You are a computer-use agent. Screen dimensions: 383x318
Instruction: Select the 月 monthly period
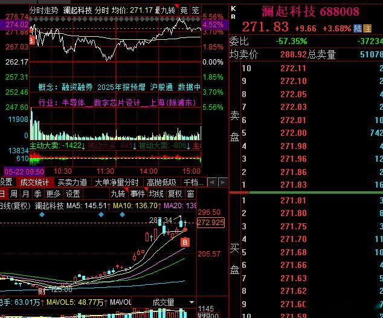coord(25,194)
